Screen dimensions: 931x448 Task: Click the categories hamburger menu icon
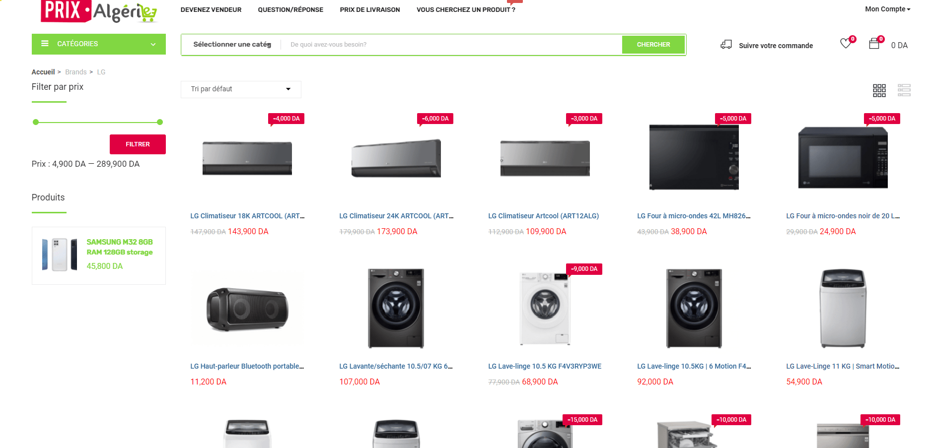click(45, 44)
